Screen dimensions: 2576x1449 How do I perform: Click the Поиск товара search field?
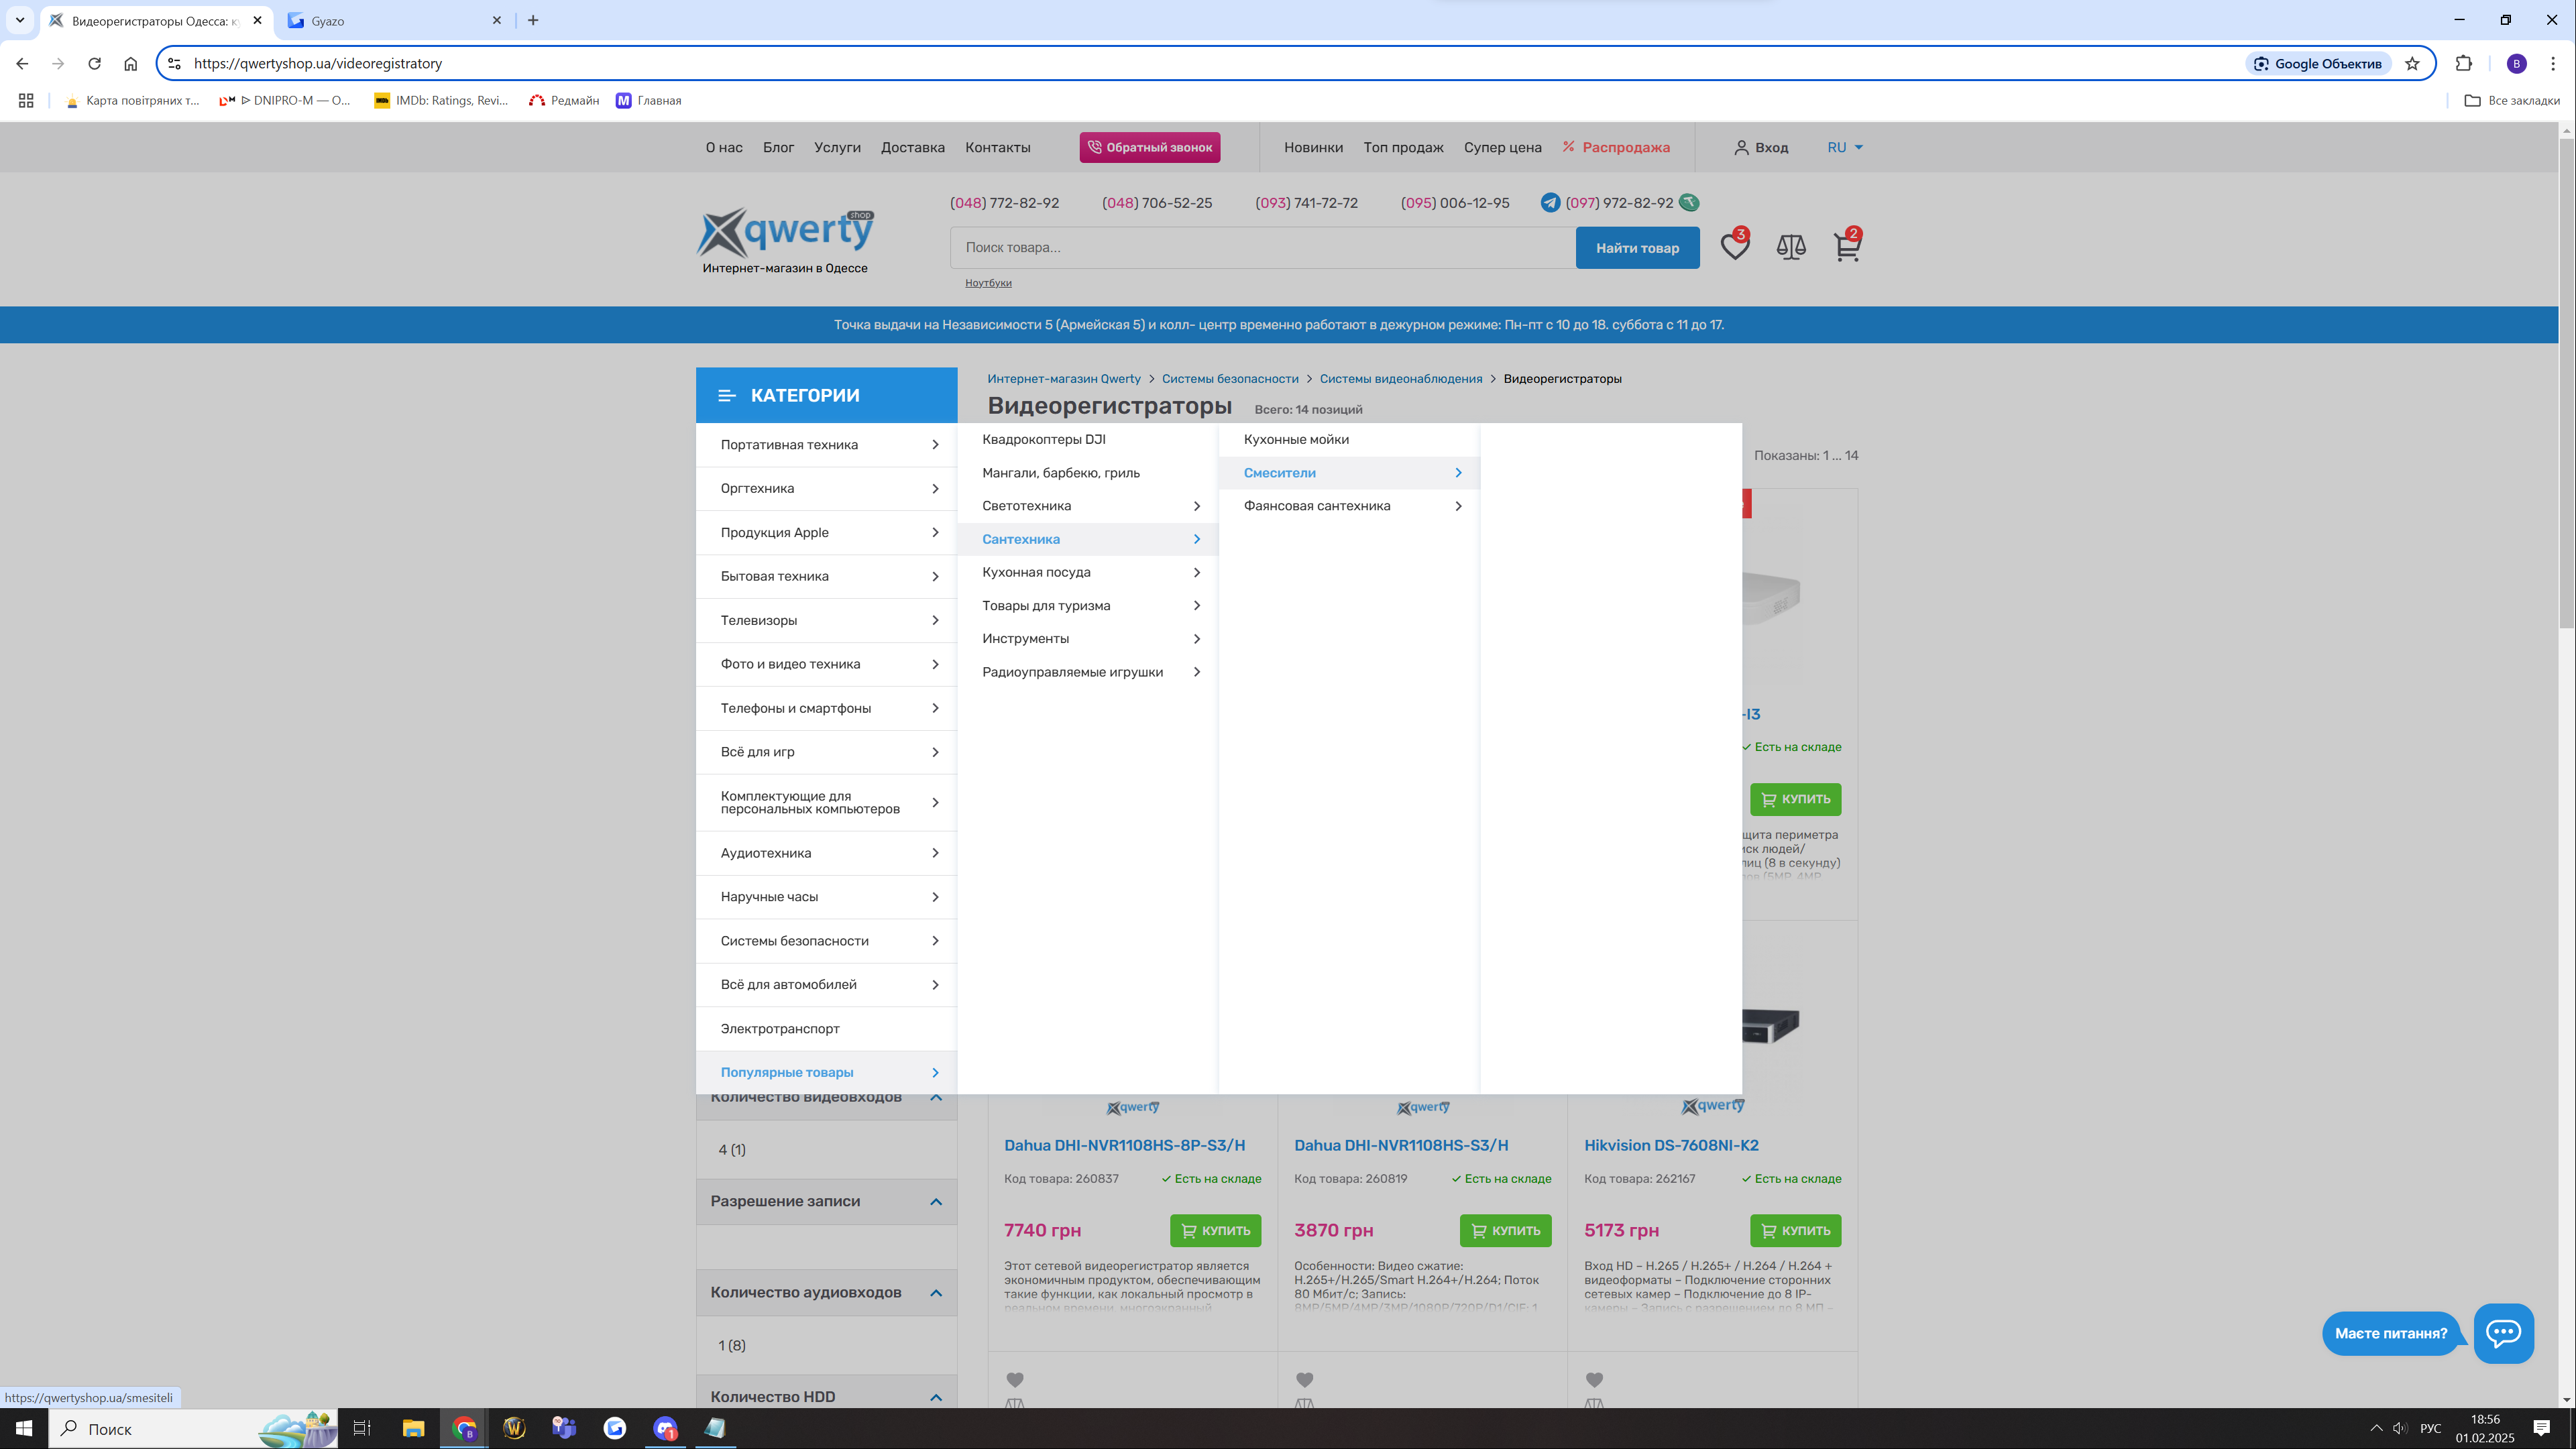click(x=1261, y=248)
